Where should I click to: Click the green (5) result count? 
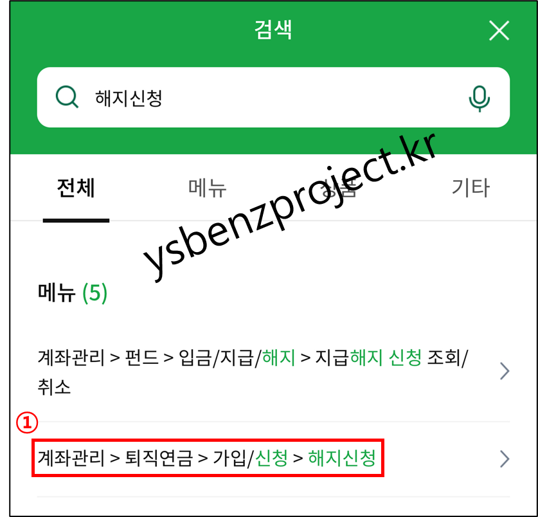coord(95,293)
